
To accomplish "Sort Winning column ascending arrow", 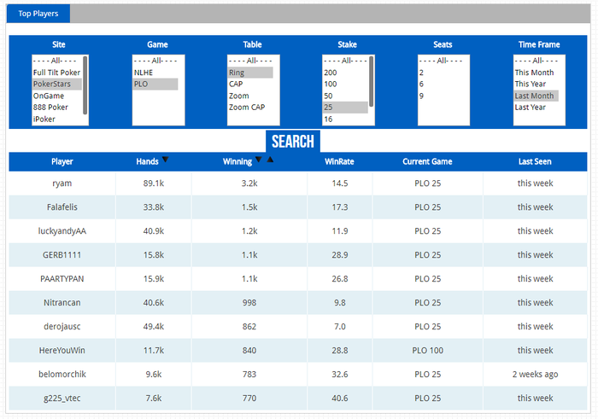I will pyautogui.click(x=270, y=160).
